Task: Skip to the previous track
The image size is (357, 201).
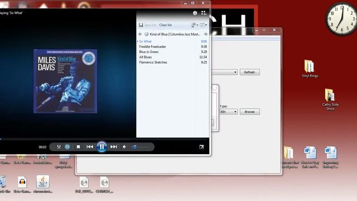Action: [x=90, y=147]
